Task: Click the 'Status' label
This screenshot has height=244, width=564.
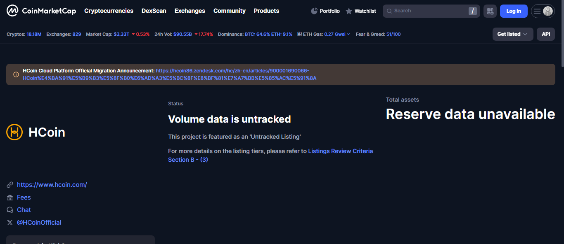Action: coord(176,104)
